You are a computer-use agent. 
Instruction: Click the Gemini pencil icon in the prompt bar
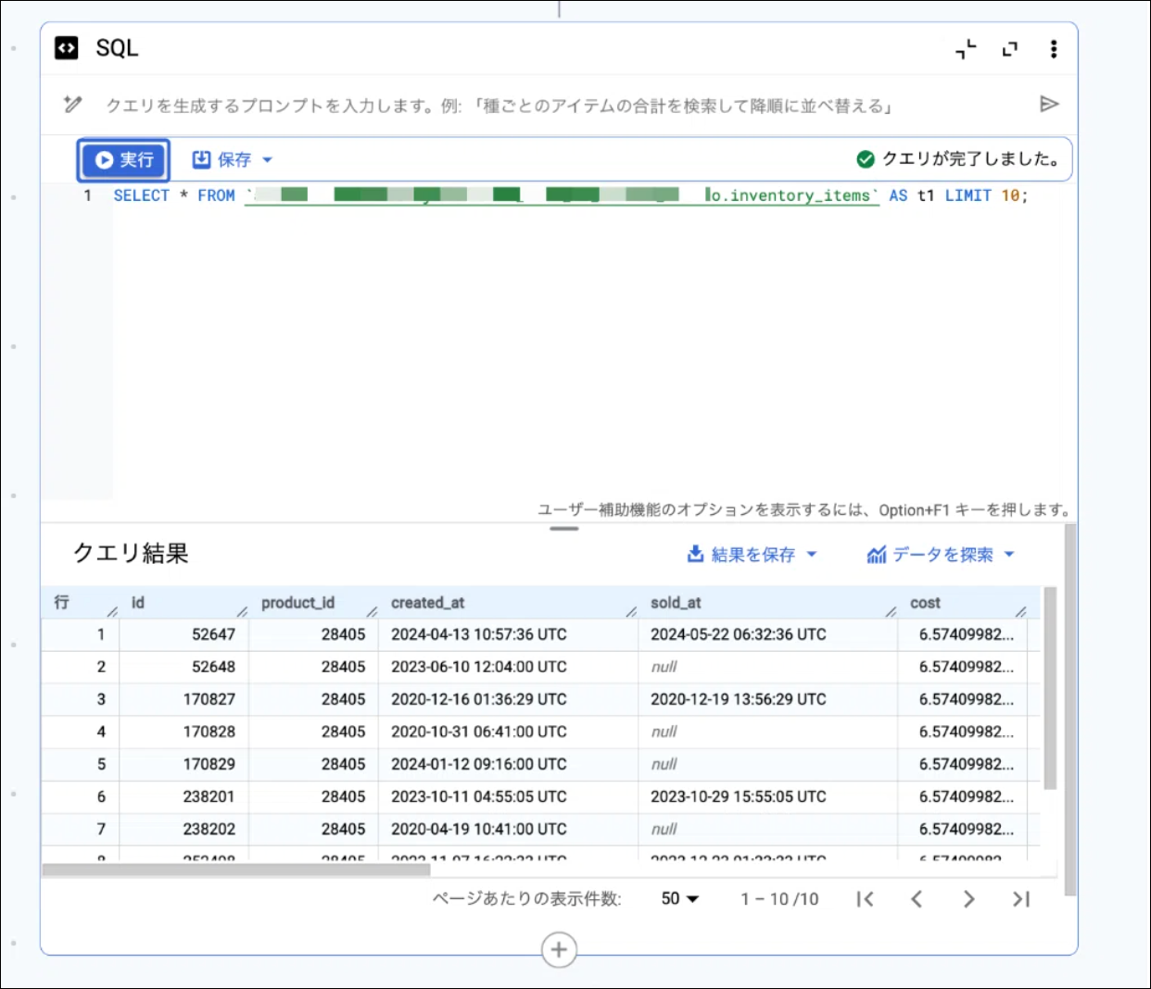73,105
